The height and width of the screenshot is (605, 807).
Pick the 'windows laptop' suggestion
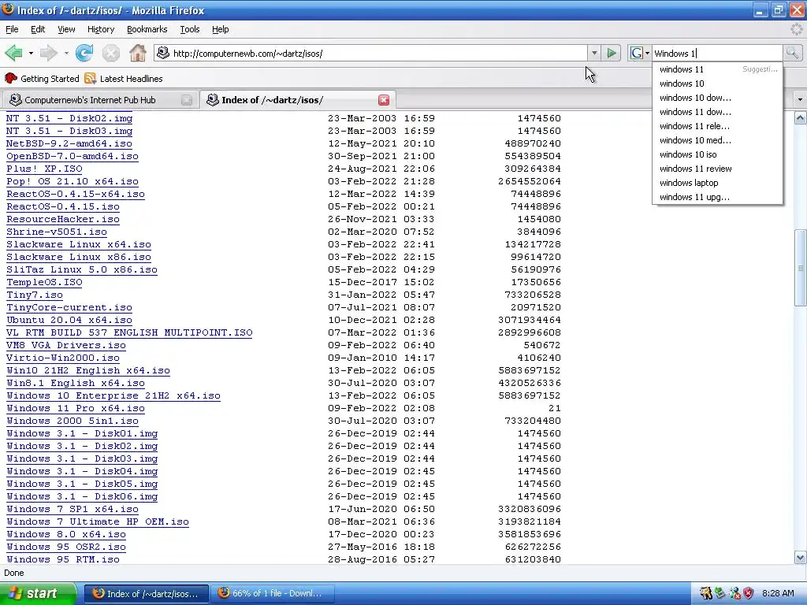point(717,183)
